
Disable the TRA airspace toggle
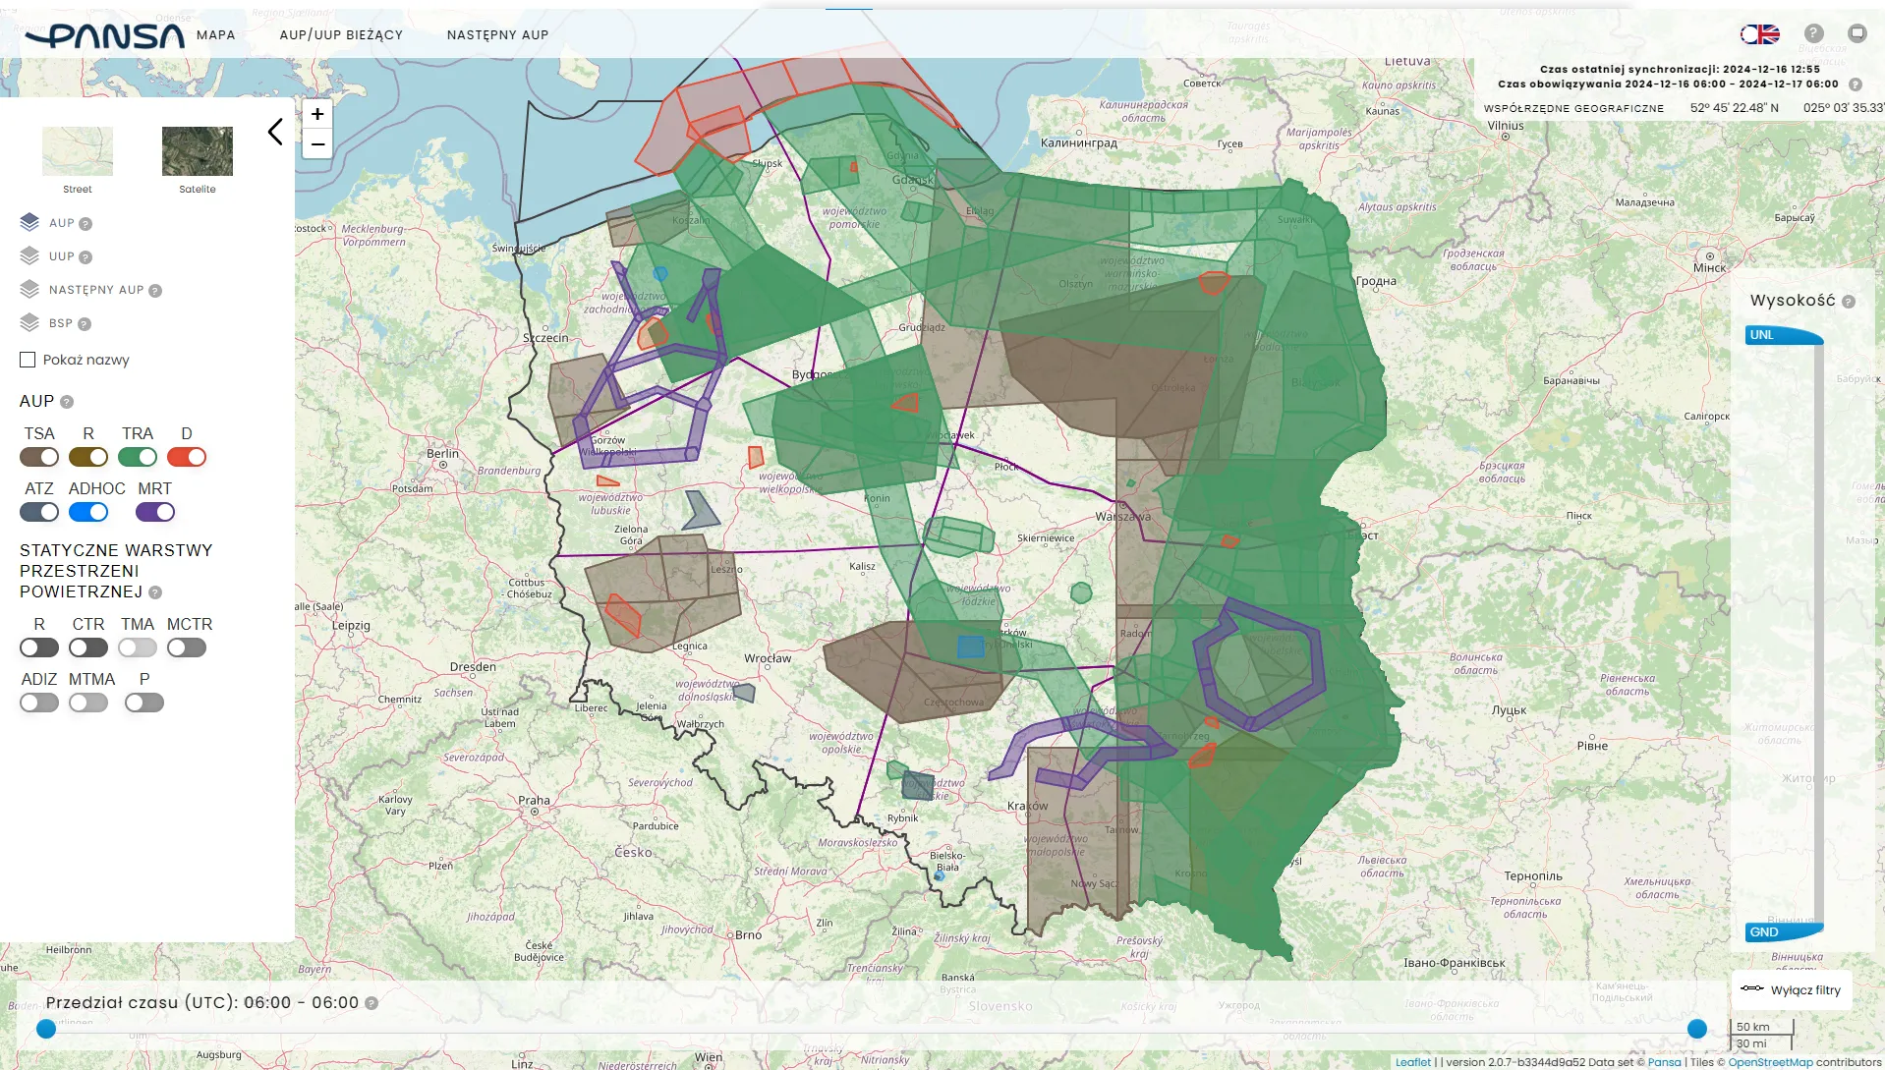(x=138, y=457)
